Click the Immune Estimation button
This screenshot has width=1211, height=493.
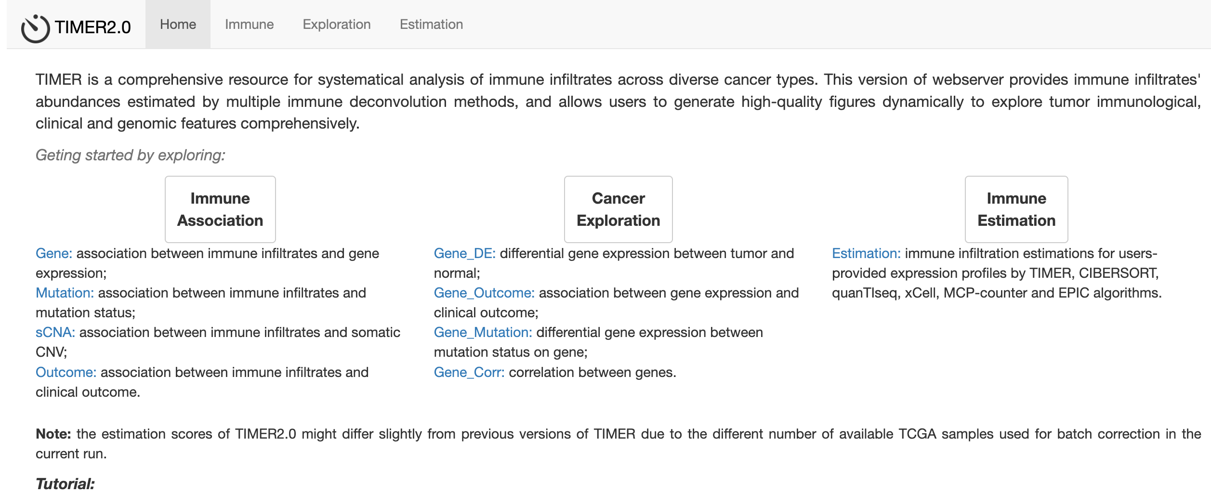click(1016, 209)
